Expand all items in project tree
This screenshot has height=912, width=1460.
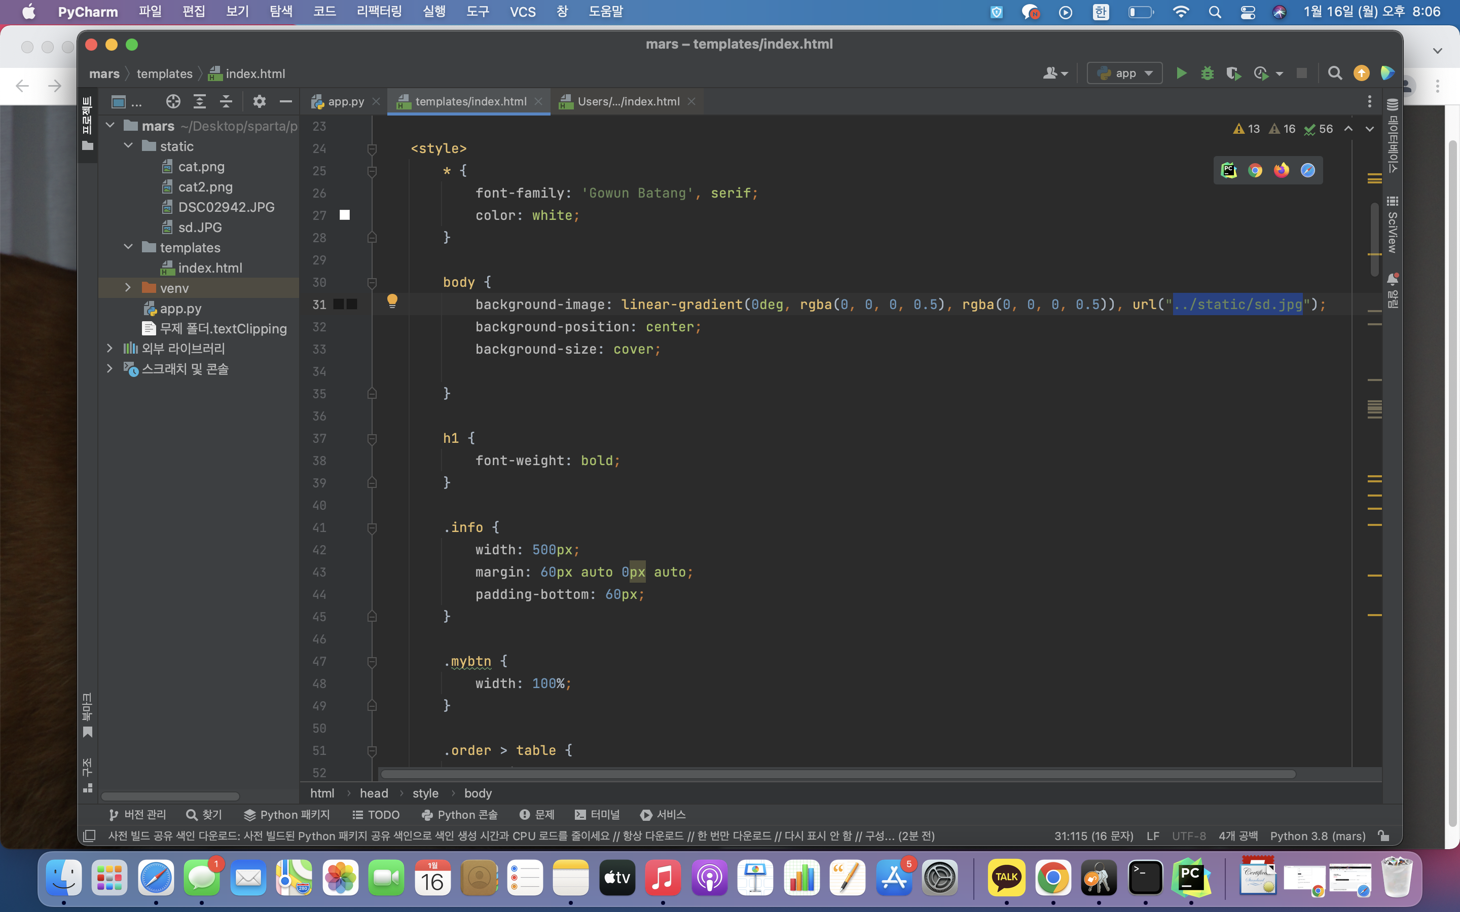[200, 101]
